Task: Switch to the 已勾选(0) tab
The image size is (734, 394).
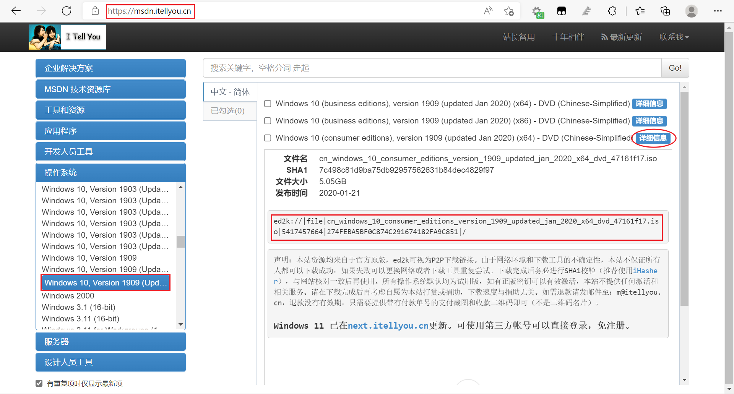Action: point(228,111)
